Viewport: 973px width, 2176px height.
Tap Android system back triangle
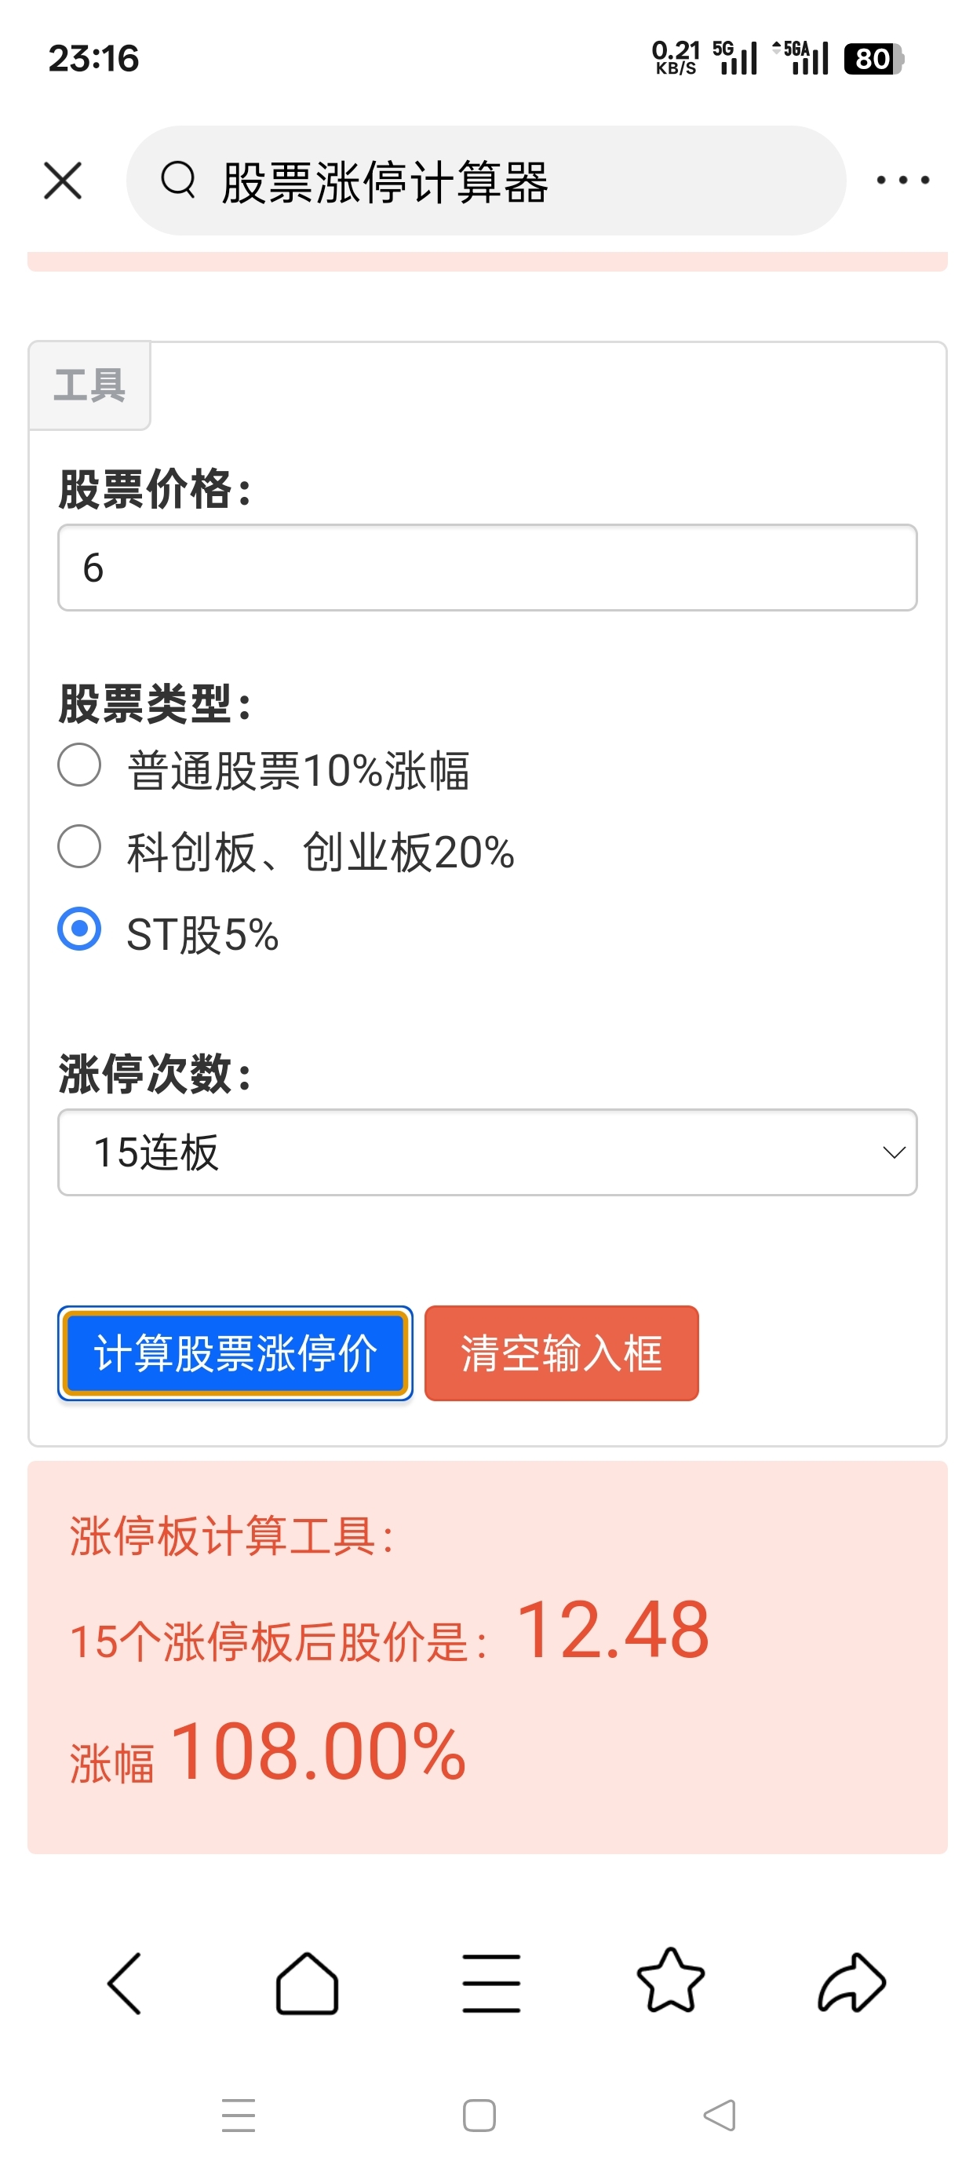click(x=720, y=2116)
